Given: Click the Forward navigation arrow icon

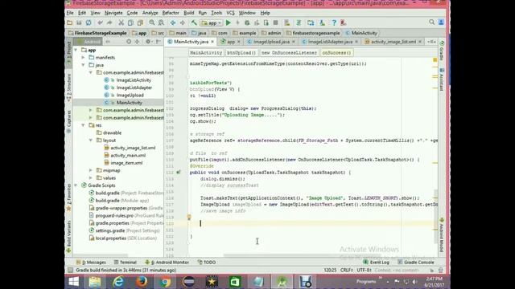Looking at the screenshot, I should 183,22.
